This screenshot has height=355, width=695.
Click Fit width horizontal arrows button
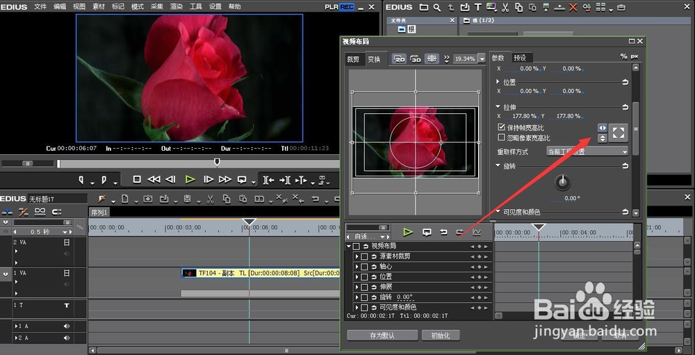point(603,128)
